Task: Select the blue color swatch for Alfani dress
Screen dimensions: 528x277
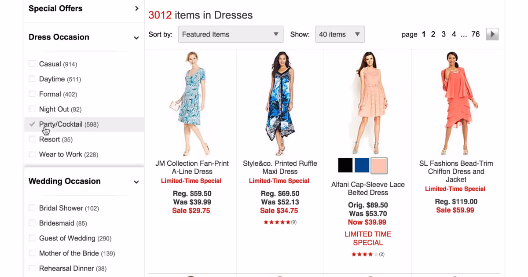Action: [362, 166]
